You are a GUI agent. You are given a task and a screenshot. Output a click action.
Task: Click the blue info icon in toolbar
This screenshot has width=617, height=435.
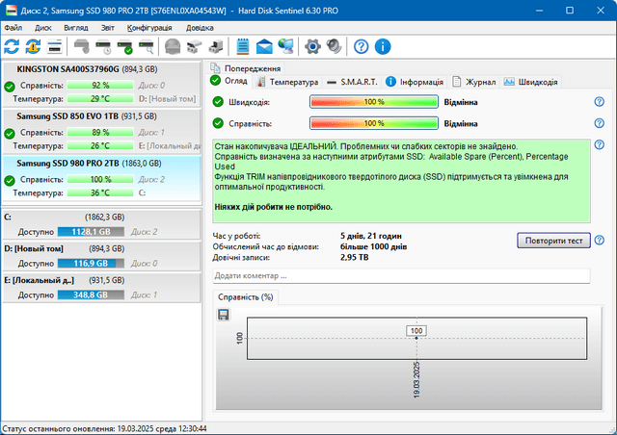383,46
